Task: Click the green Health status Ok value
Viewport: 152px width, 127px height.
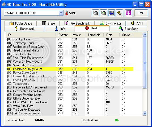Action: point(117,120)
